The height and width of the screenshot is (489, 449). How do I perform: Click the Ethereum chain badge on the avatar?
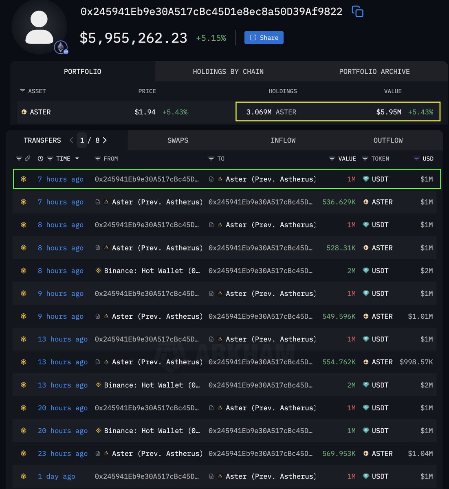61,47
